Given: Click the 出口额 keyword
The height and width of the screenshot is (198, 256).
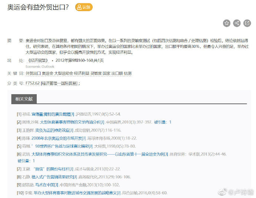Looking at the screenshot, I should tap(117, 73).
